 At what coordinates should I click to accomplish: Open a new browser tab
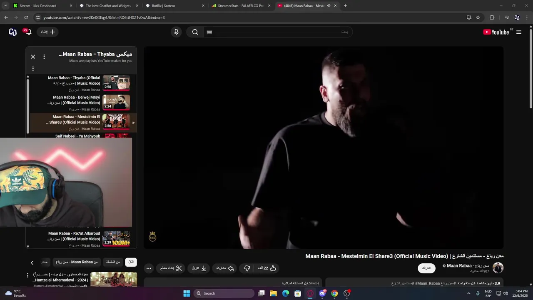tap(345, 6)
